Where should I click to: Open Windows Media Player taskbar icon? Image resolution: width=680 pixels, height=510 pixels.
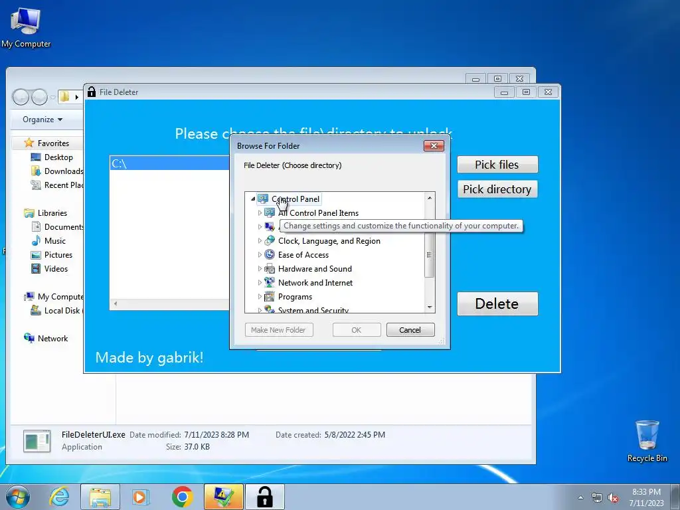coord(140,497)
